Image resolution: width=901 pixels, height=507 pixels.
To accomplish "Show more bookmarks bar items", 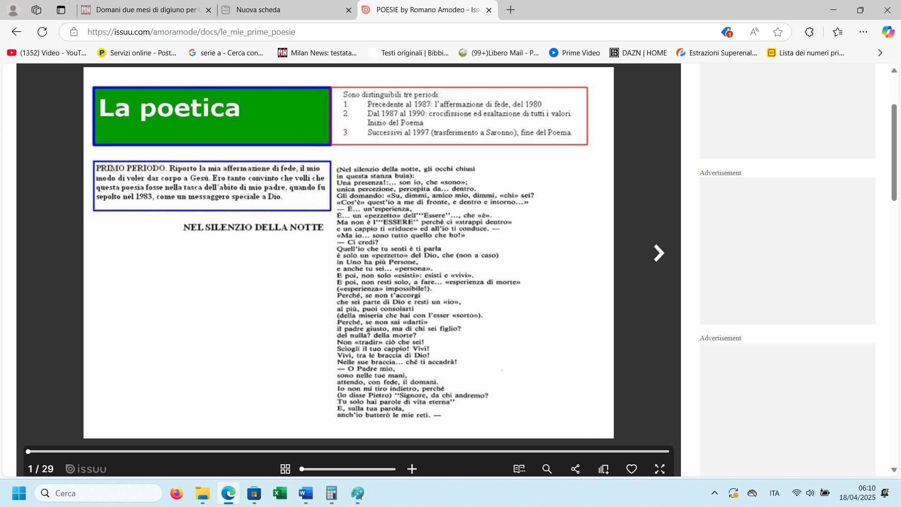I will 880,53.
